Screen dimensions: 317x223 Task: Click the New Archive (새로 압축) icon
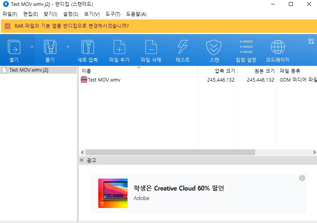[88, 47]
